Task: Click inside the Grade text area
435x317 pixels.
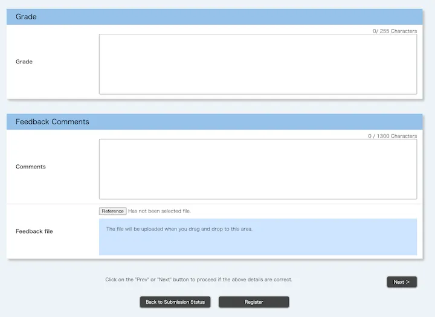Action: point(257,64)
